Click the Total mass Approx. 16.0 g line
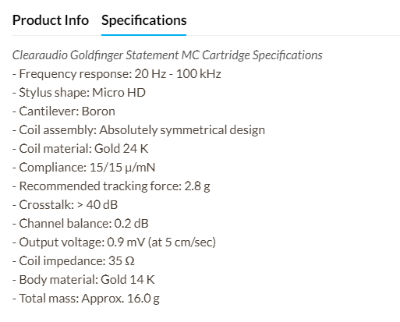Image resolution: width=400 pixels, height=322 pixels. click(x=86, y=299)
